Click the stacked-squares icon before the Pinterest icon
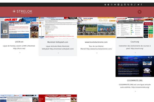This screenshot has width=154, height=102. point(128,5)
